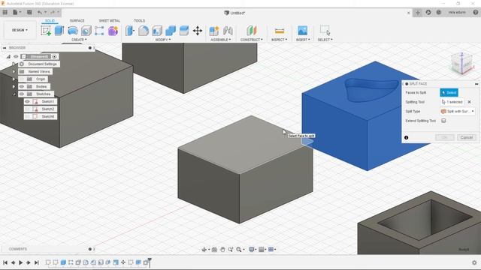Select the Create Sketch tool
The height and width of the screenshot is (270, 481).
pos(46,31)
